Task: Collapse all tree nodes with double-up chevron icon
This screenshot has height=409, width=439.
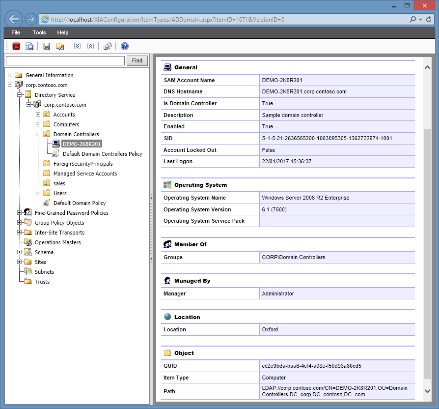Action: [x=90, y=46]
